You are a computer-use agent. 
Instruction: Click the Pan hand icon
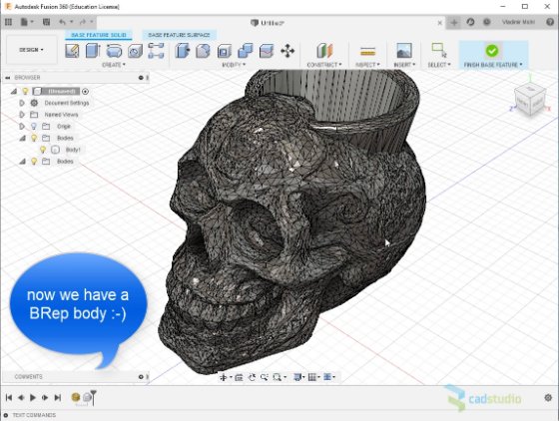[253, 377]
